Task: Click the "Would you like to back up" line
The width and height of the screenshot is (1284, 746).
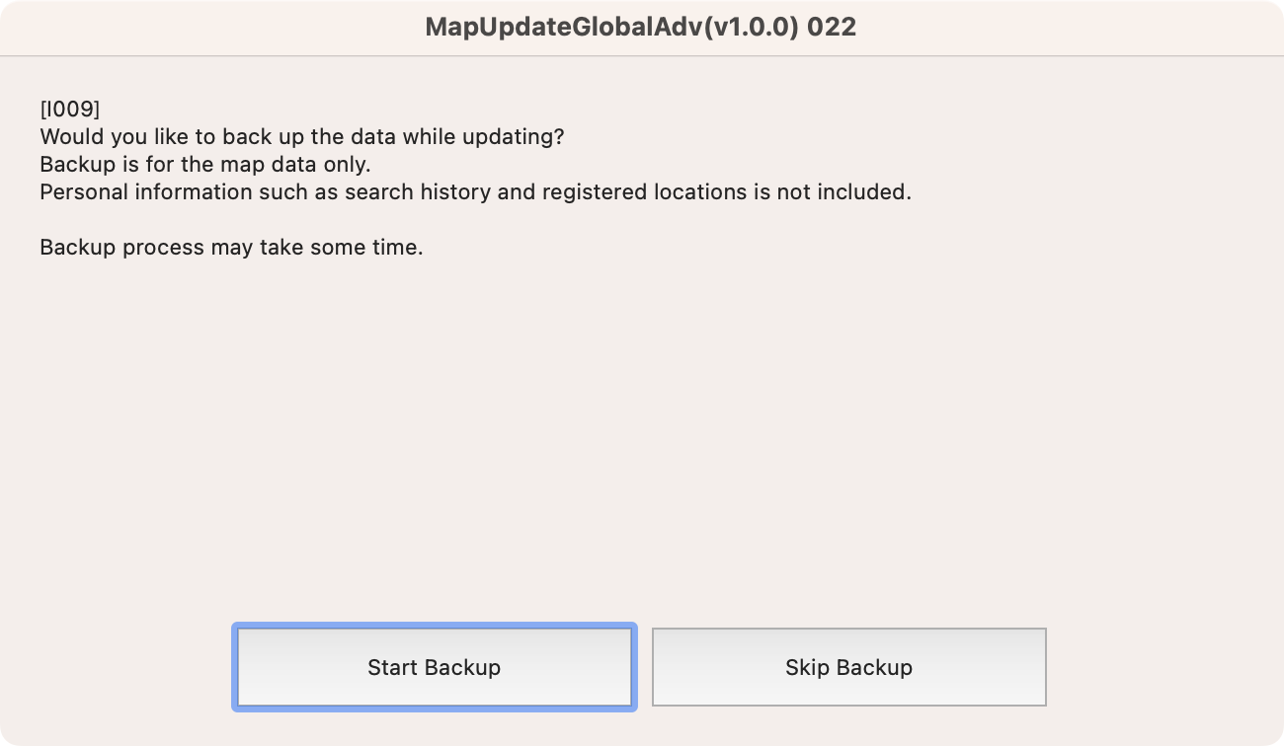Action: click(x=301, y=136)
